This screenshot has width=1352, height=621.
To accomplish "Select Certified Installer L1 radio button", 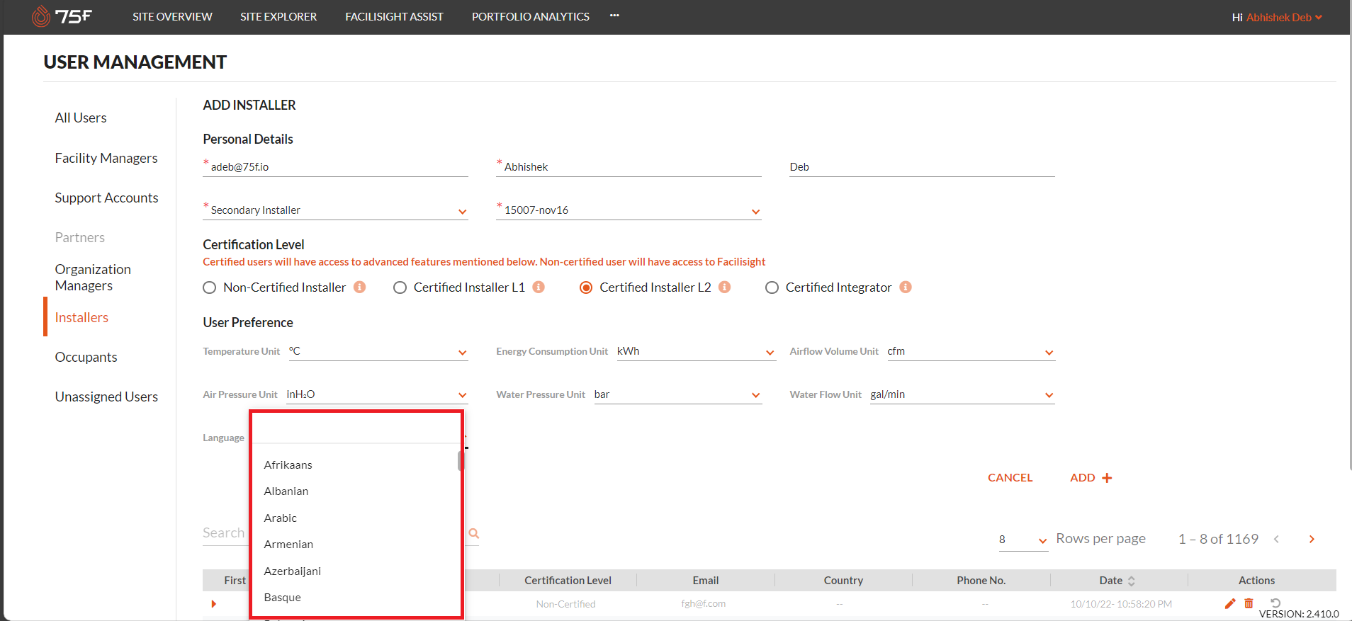I will click(400, 287).
